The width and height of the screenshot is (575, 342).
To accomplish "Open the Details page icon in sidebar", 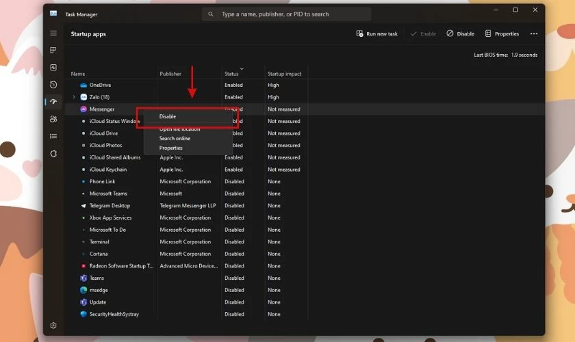I will coord(53,136).
